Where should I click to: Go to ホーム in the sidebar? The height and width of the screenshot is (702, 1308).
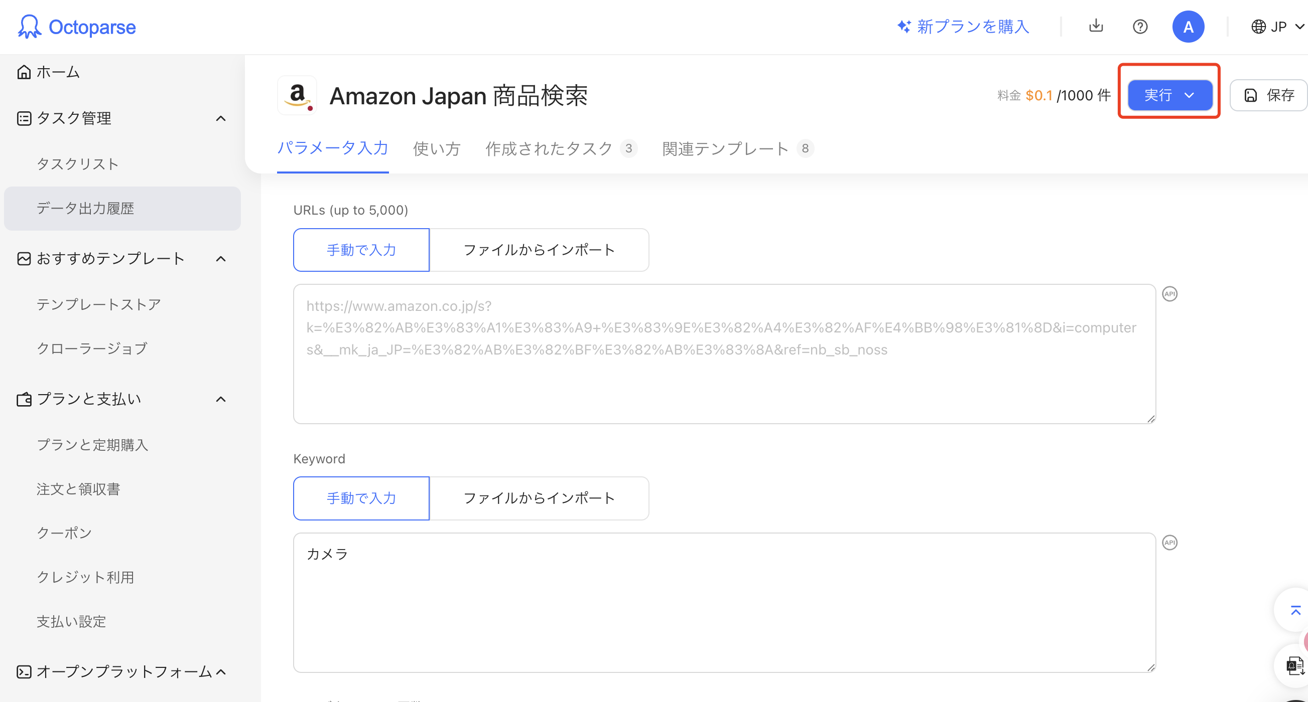tap(58, 72)
